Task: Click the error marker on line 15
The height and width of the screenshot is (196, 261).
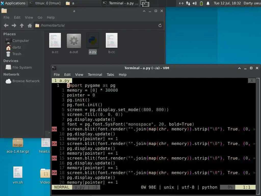Action: coord(54,158)
